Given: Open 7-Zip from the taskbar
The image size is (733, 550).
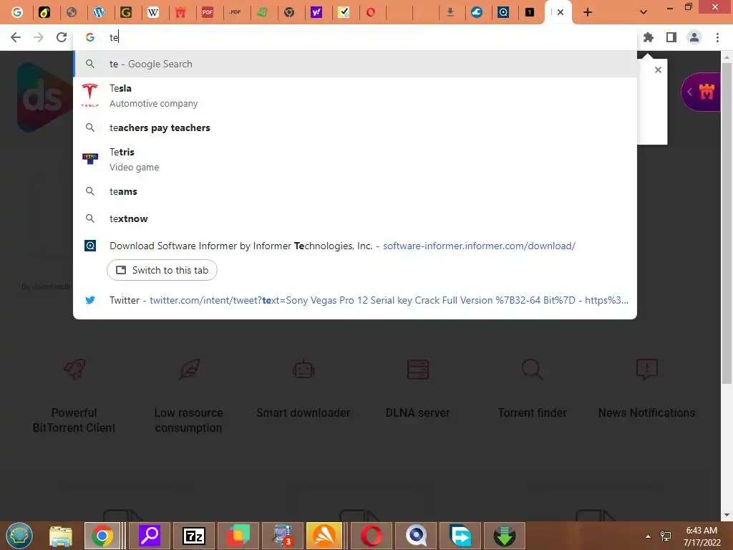Looking at the screenshot, I should click(x=194, y=536).
